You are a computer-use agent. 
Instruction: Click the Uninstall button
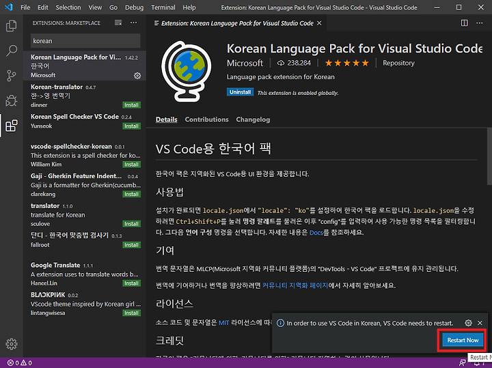coord(240,92)
